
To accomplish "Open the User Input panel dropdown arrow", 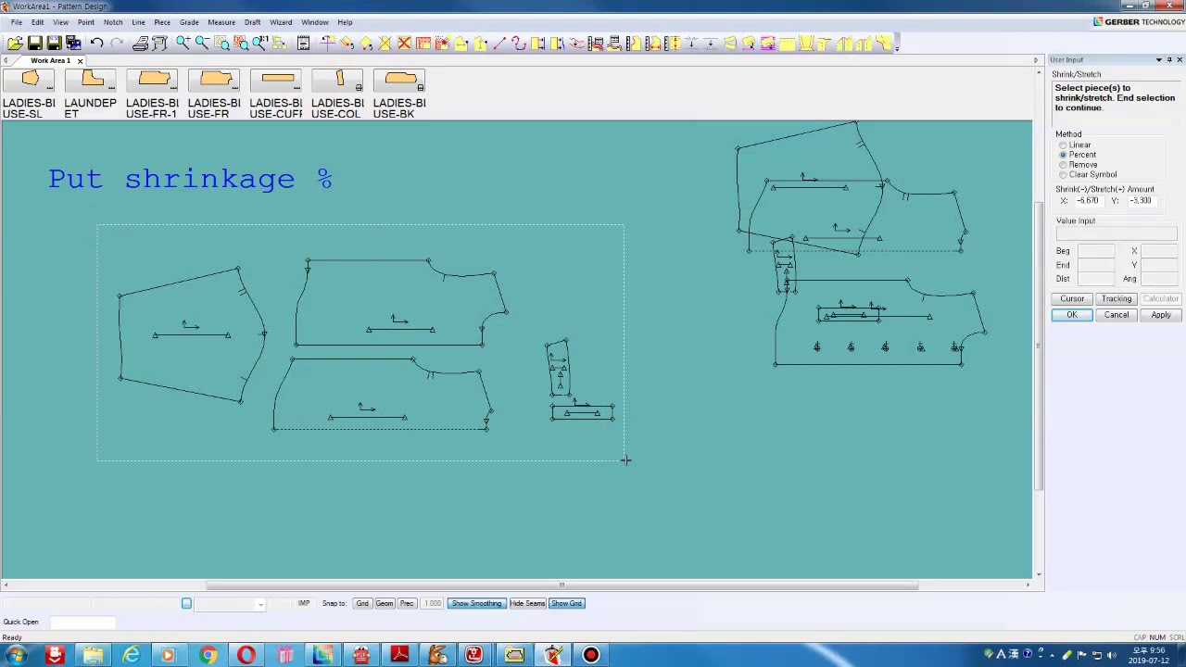I will [1158, 60].
